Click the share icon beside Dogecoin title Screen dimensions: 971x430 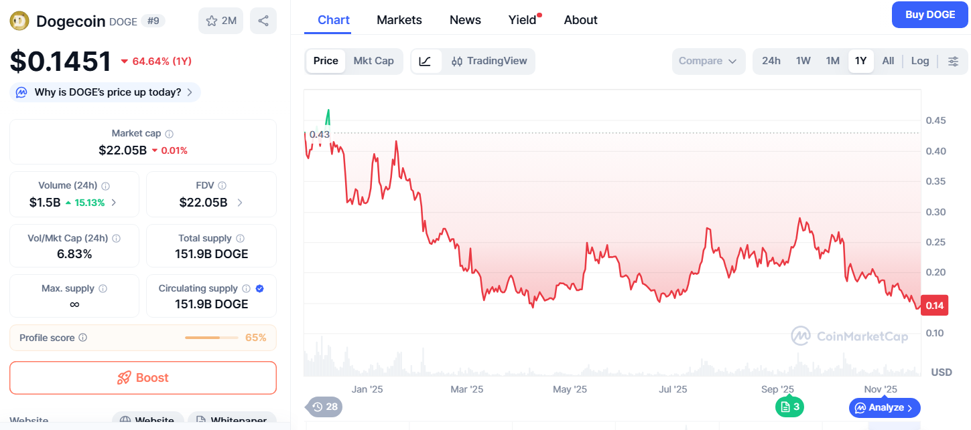[263, 21]
